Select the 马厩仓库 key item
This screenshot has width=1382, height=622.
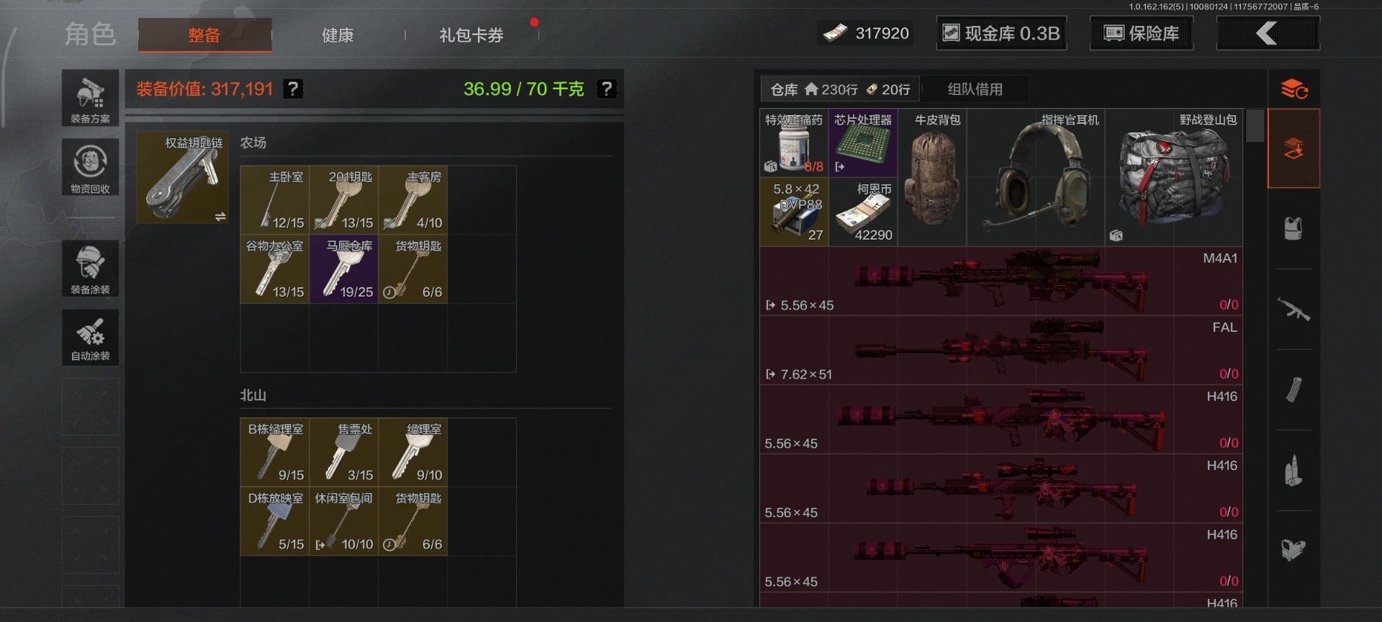343,269
